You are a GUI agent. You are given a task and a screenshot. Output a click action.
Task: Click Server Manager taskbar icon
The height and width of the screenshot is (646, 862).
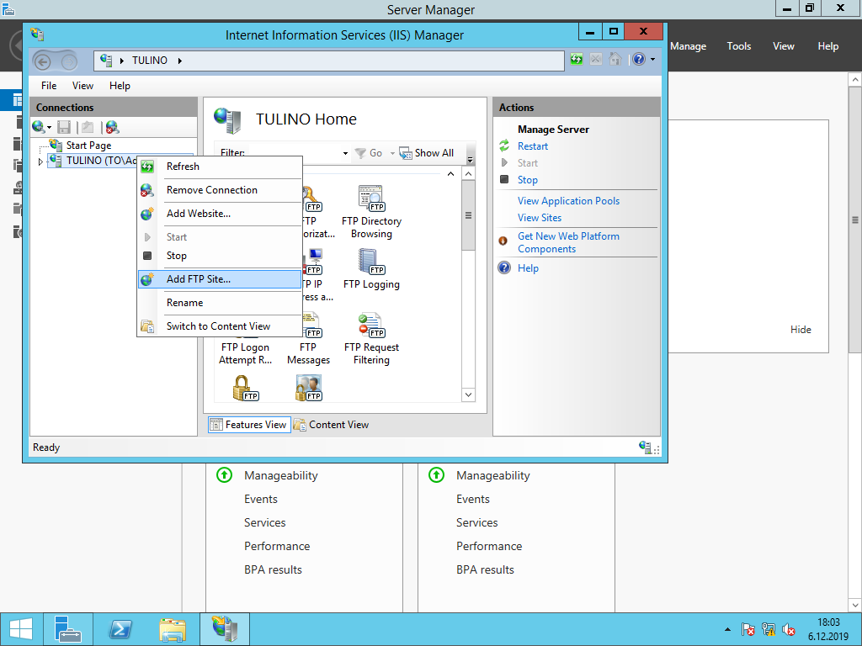[x=68, y=629]
